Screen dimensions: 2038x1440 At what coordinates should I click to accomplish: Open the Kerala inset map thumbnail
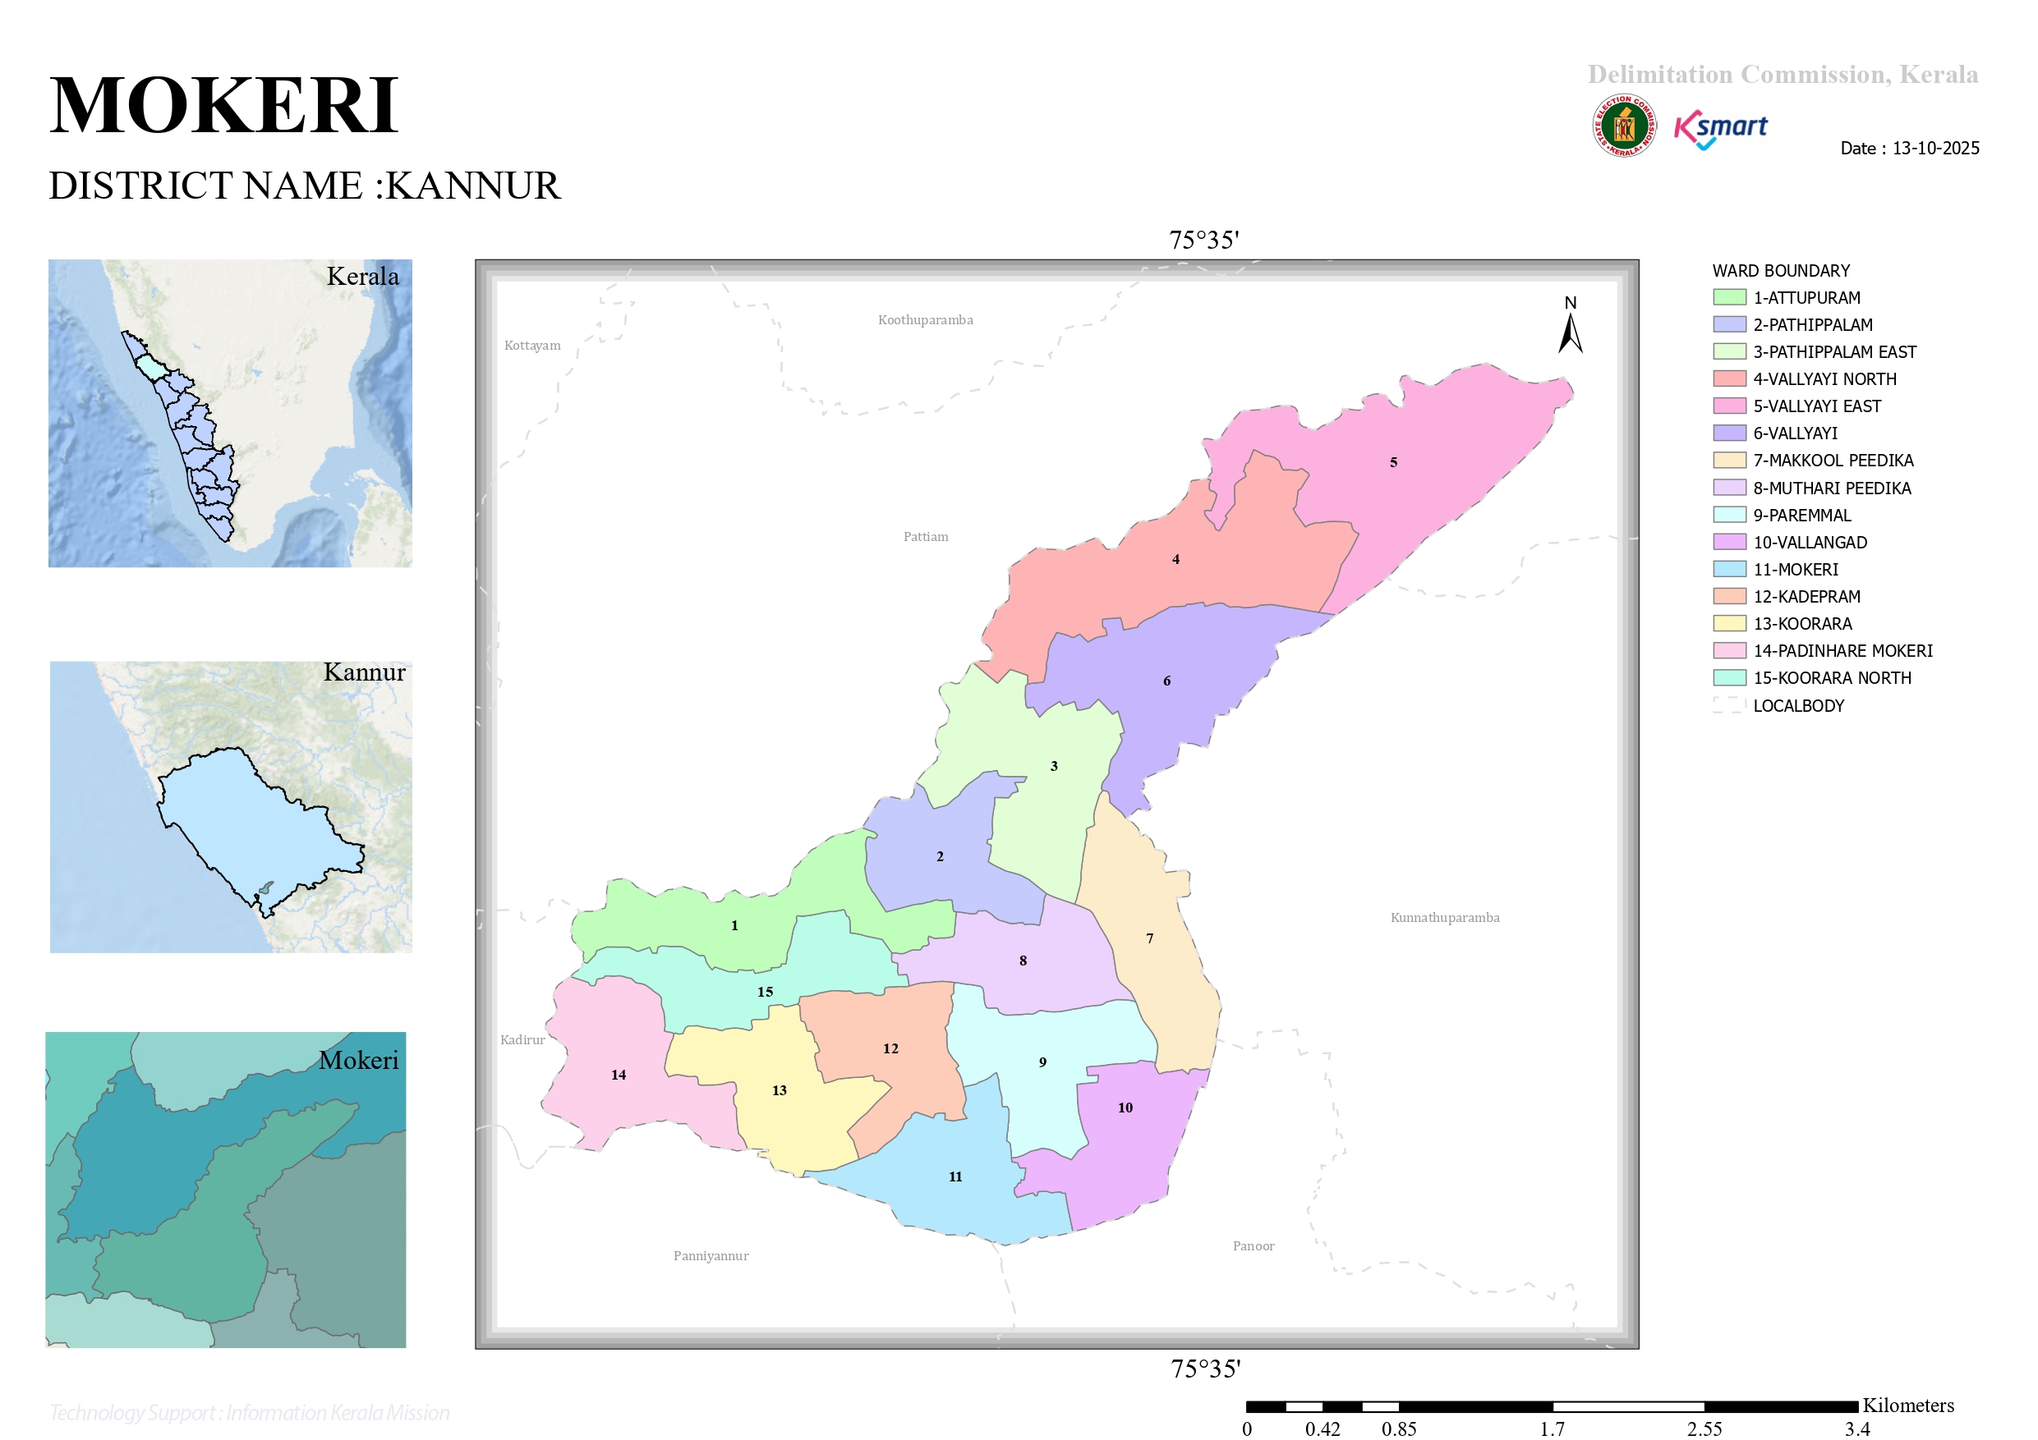(x=230, y=413)
